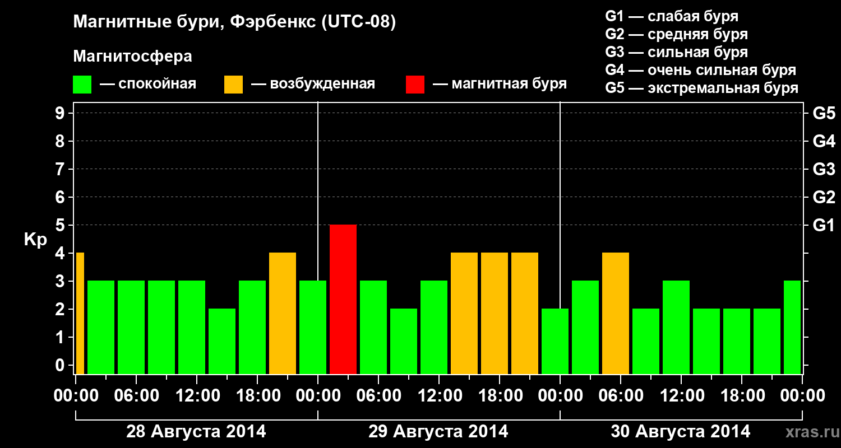Click the y-axis value '1'

click(x=61, y=337)
